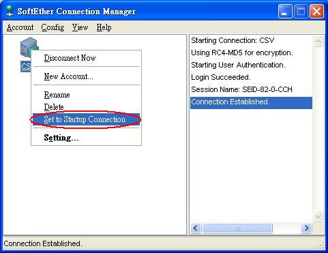Click the SoftEther title bar app icon
This screenshot has height=253, width=328.
pos(10,11)
